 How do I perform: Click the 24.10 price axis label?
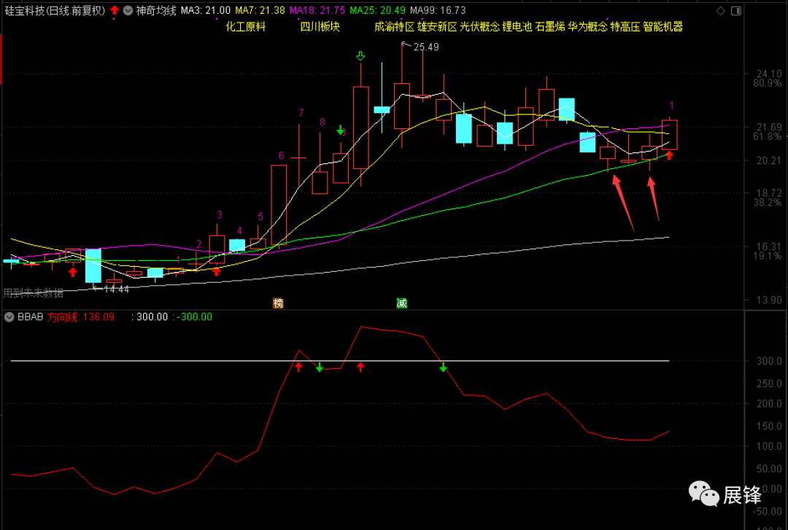coord(769,74)
